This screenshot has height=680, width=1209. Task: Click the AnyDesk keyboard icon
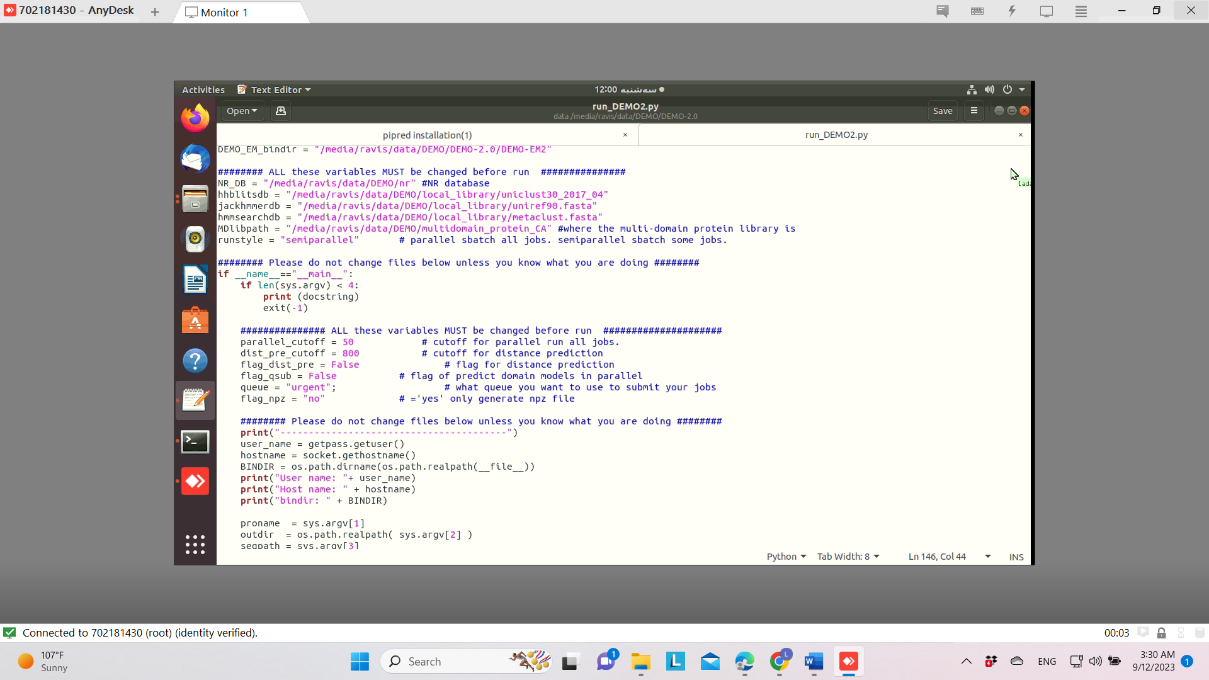[x=977, y=11]
